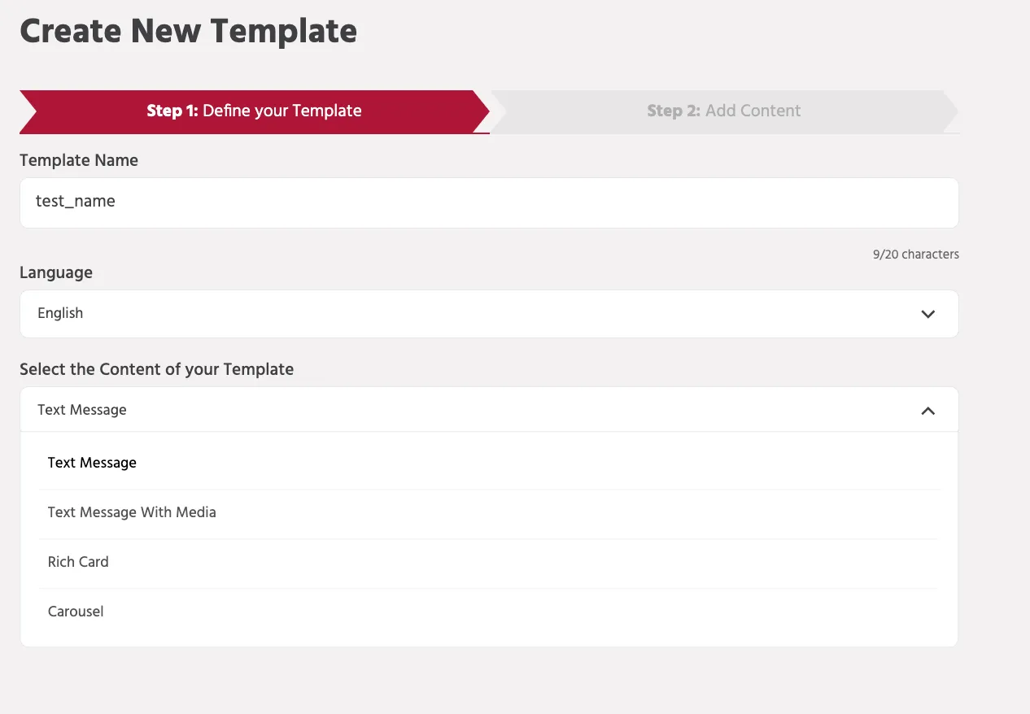Viewport: 1030px width, 714px height.
Task: Focus the Template Name input field
Action: pyautogui.click(x=489, y=202)
